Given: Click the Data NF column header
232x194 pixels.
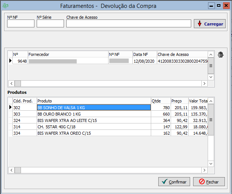Looking at the screenshot, I should pyautogui.click(x=144, y=54).
